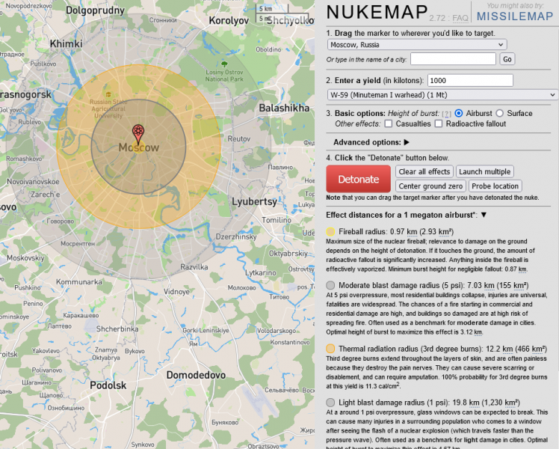This screenshot has height=449, width=559.
Task: Click the Losiny Ostrov National Park label
Action: point(224,76)
